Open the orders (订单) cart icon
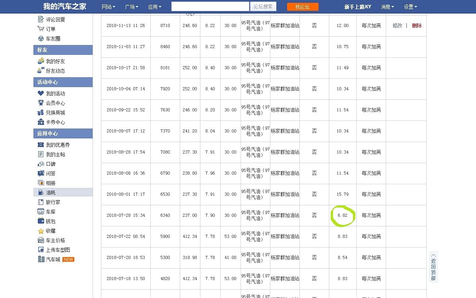Image resolution: width=476 pixels, height=298 pixels. pos(41,29)
